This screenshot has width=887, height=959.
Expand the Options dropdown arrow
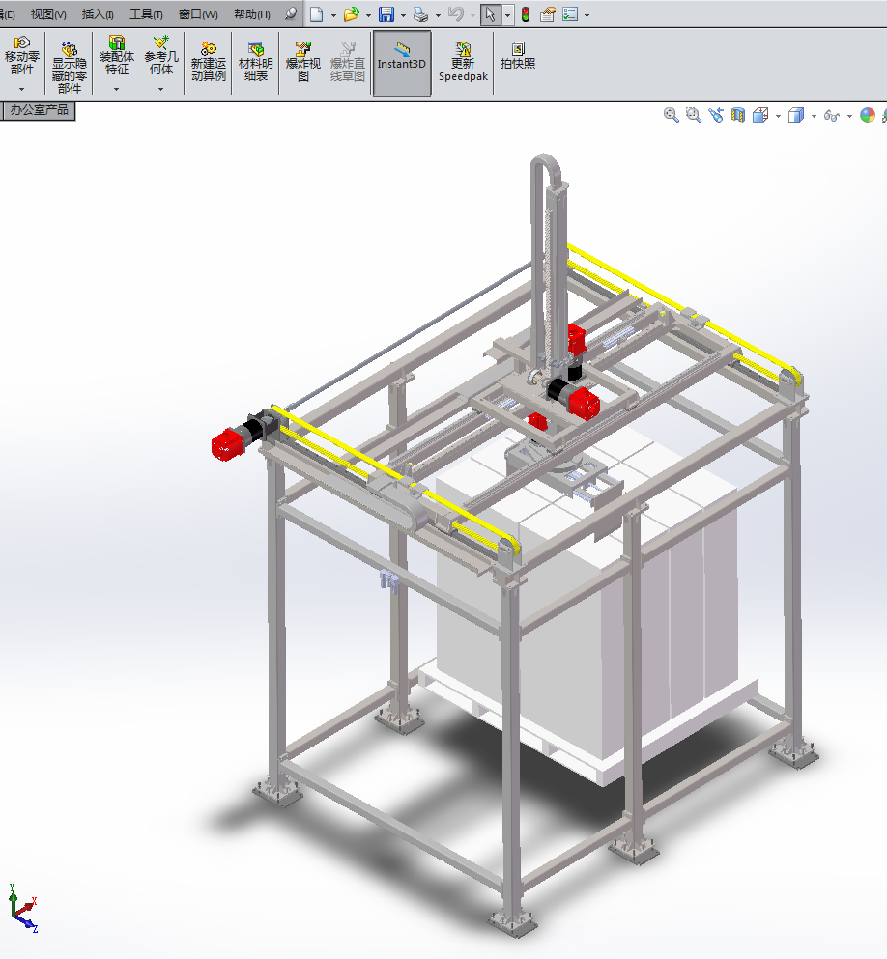tap(587, 15)
